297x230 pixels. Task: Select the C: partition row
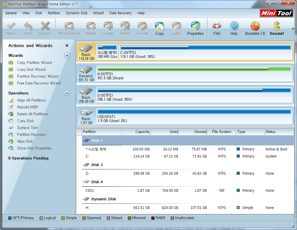pos(188,156)
